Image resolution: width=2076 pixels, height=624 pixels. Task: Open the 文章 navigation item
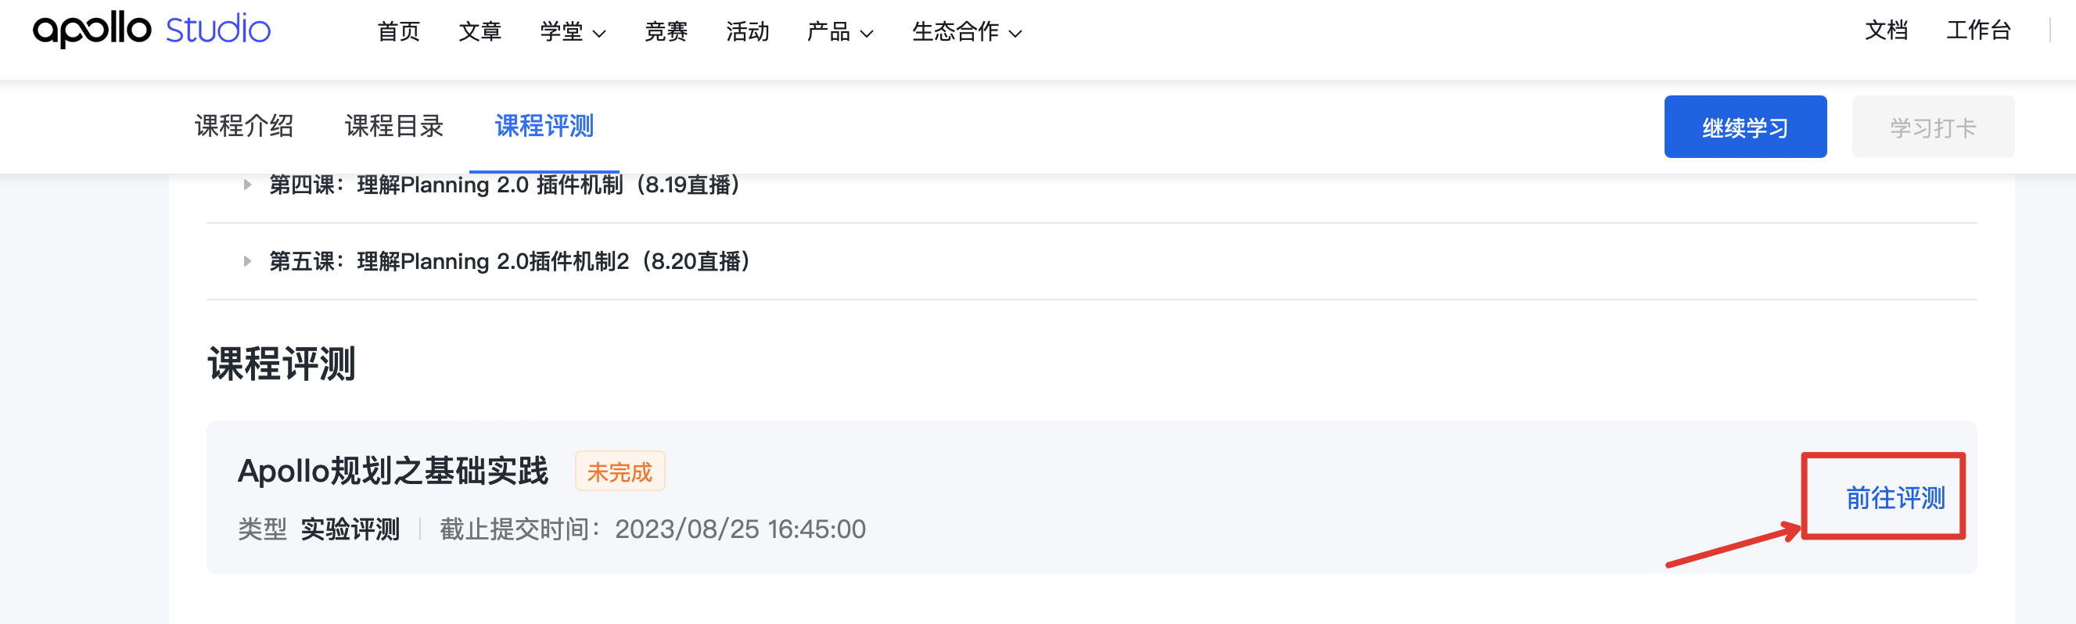coord(480,31)
